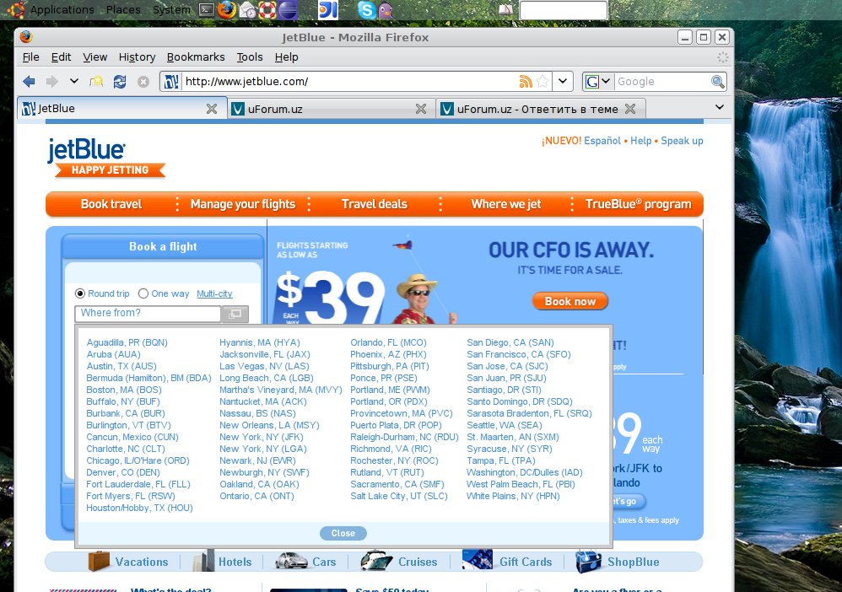Click the ShopBlue bag icon
The height and width of the screenshot is (592, 842).
point(588,562)
